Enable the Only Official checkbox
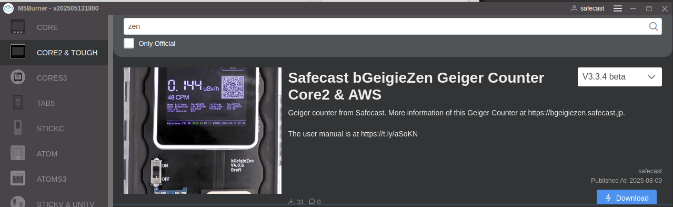 point(129,43)
